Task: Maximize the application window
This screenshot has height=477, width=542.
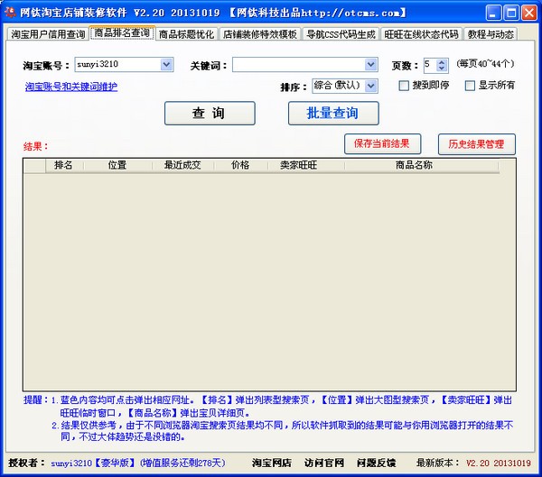Action: pos(511,14)
